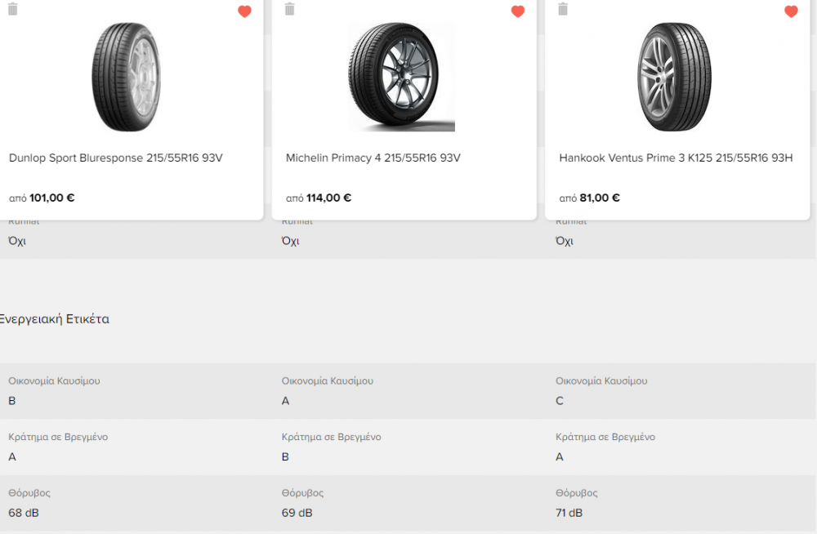Open the Hankook Ventus tire image

(675, 77)
